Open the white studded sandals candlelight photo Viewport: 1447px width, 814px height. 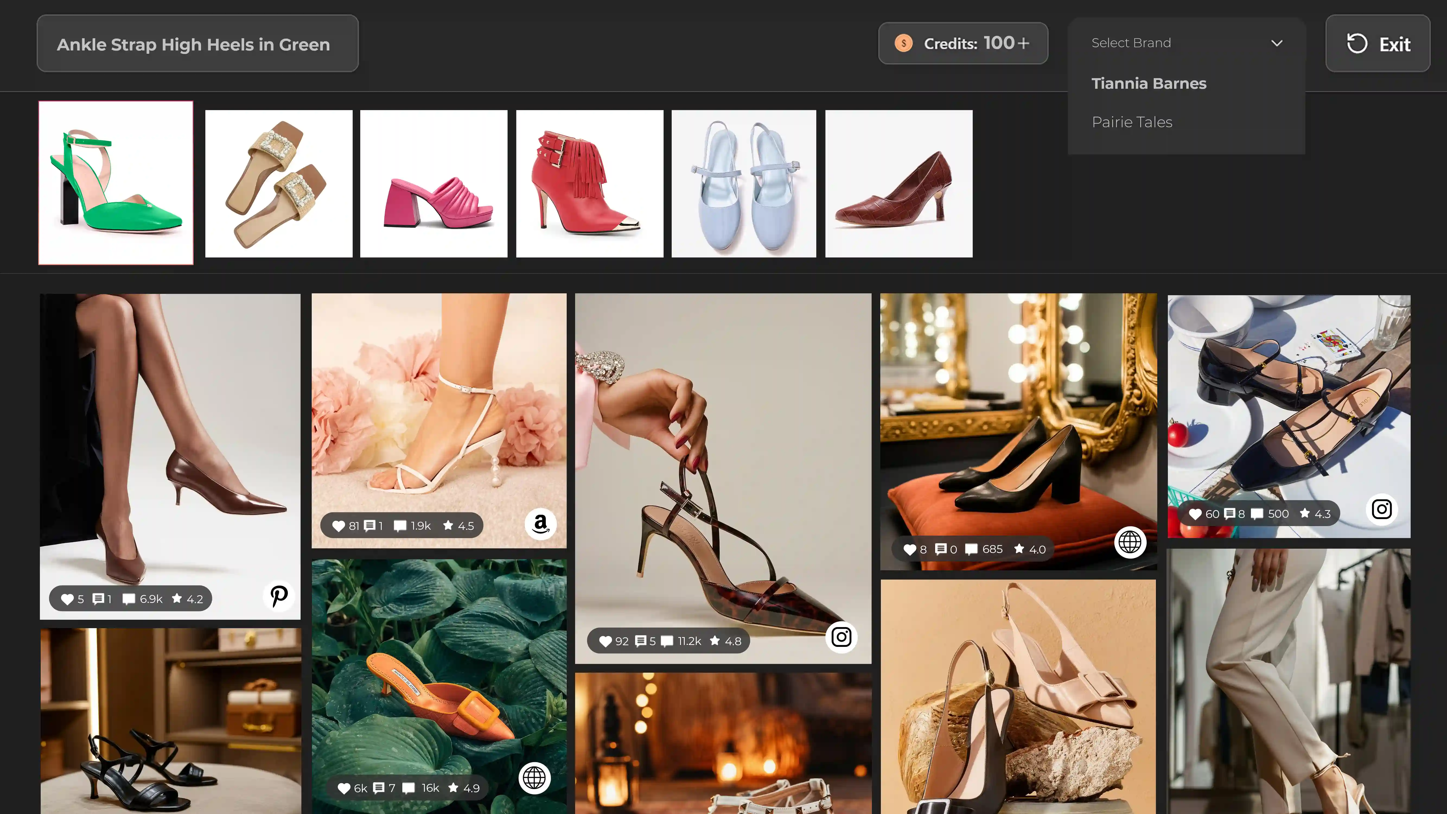pos(723,744)
